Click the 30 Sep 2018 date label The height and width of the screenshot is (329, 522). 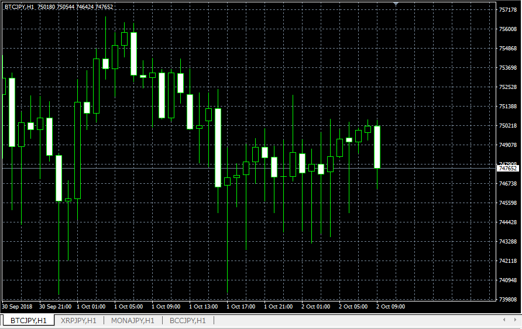point(17,306)
